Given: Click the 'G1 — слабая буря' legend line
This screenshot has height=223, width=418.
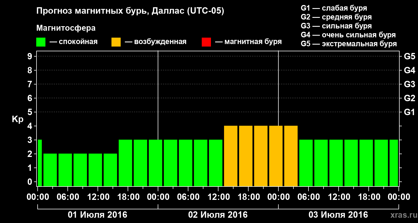Looking at the screenshot, I should coord(334,8).
